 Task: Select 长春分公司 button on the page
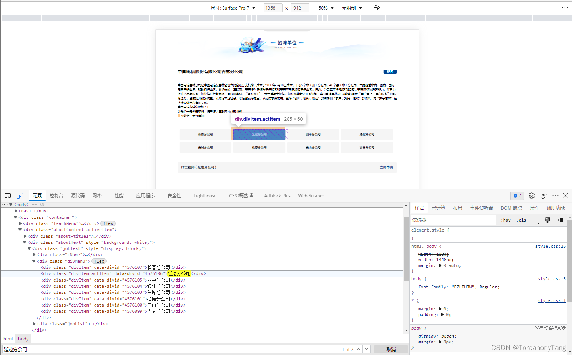(x=205, y=135)
